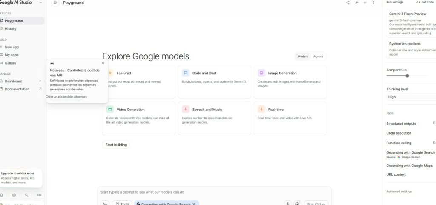This screenshot has height=205, width=436.
Task: Open the Gemini 3 Flash Preview model selector
Action: (411, 23)
